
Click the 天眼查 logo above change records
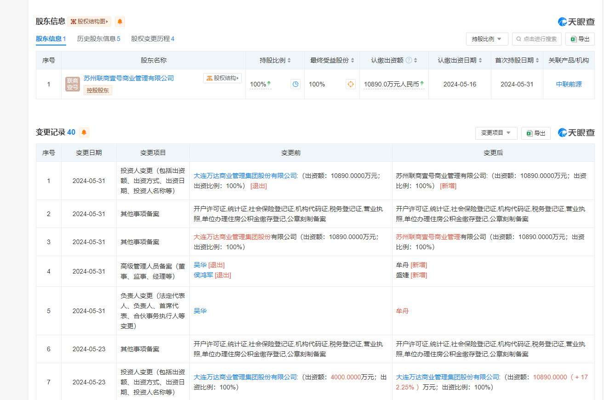pyautogui.click(x=576, y=132)
